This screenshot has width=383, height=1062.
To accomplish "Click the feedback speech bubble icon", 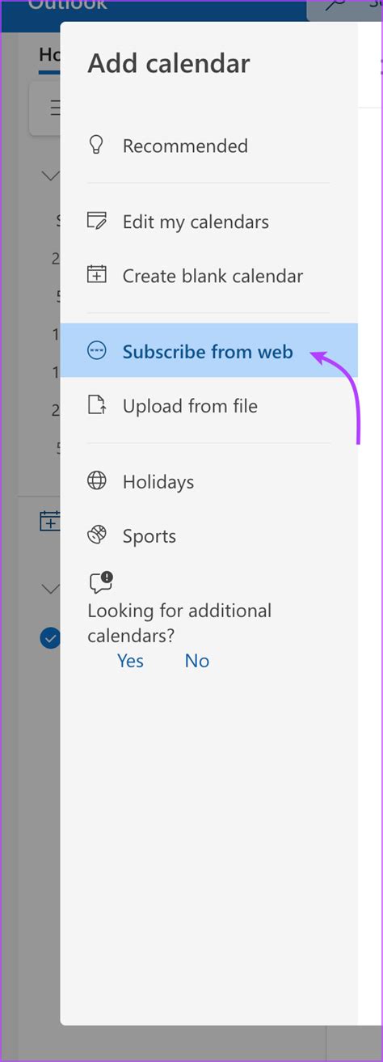I will [x=101, y=582].
